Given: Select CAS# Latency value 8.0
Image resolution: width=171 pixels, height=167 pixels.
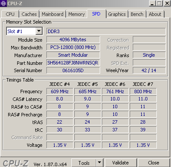Looking at the screenshot, I should tap(60, 99).
